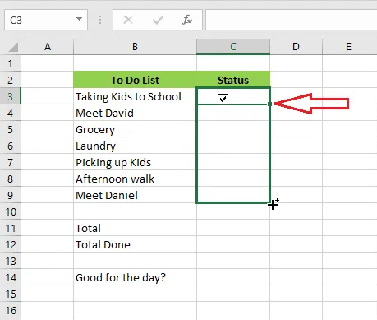Viewport: 377px width, 320px height.
Task: Click the Status cell beside Picking up Kids
Action: [233, 162]
